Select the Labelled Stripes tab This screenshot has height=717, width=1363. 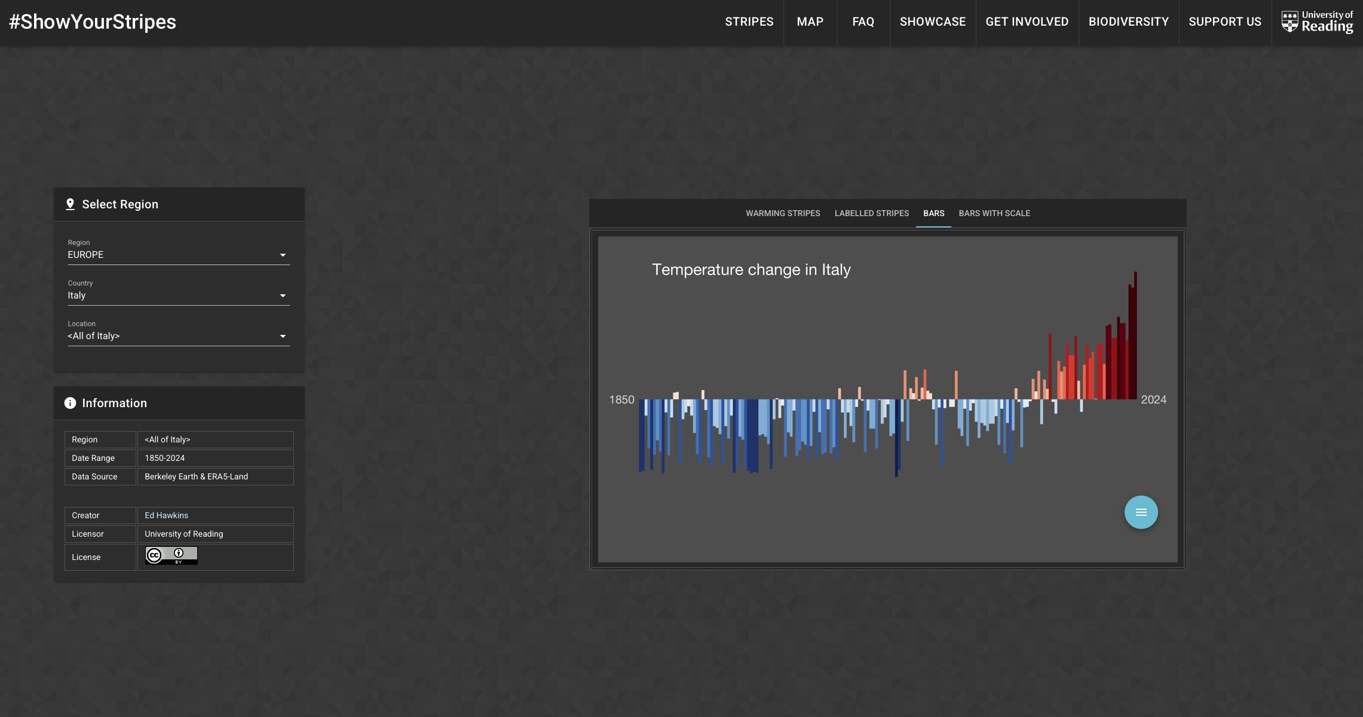coord(871,213)
